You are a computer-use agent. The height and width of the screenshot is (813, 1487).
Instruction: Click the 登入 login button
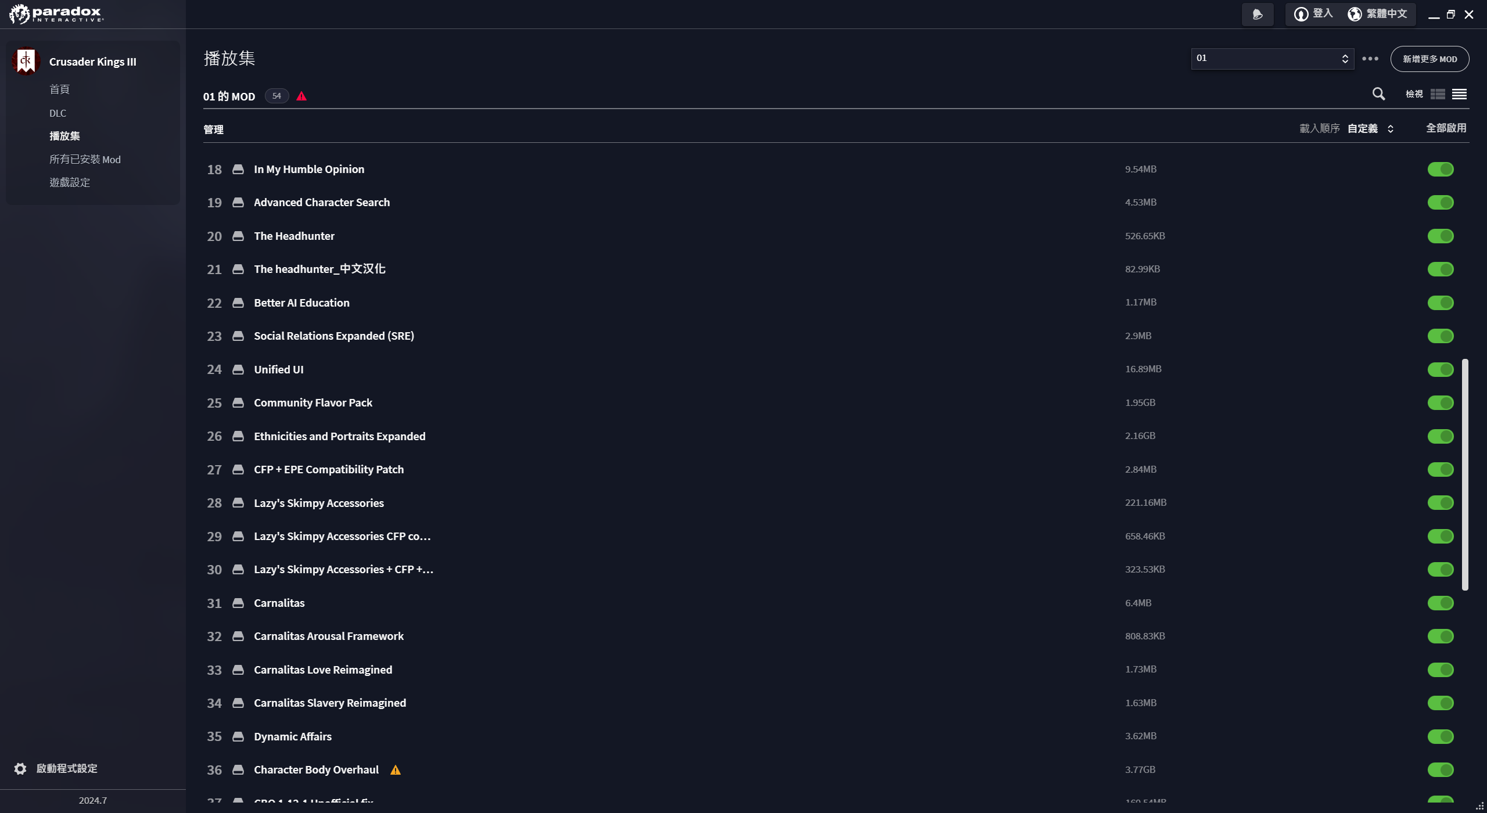point(1313,14)
